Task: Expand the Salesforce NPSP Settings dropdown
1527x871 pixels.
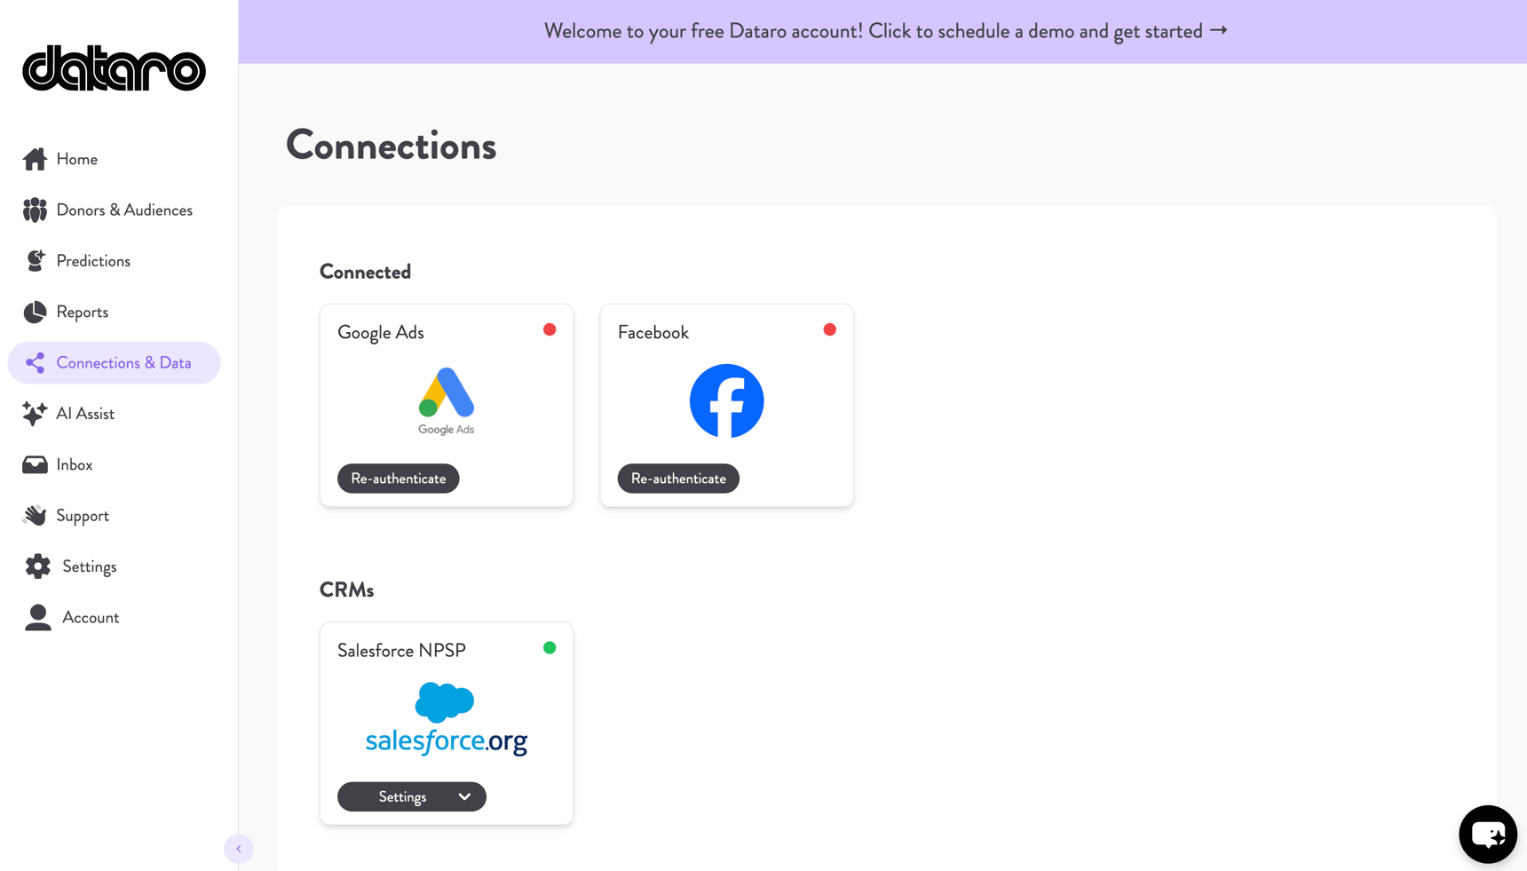Action: click(463, 796)
